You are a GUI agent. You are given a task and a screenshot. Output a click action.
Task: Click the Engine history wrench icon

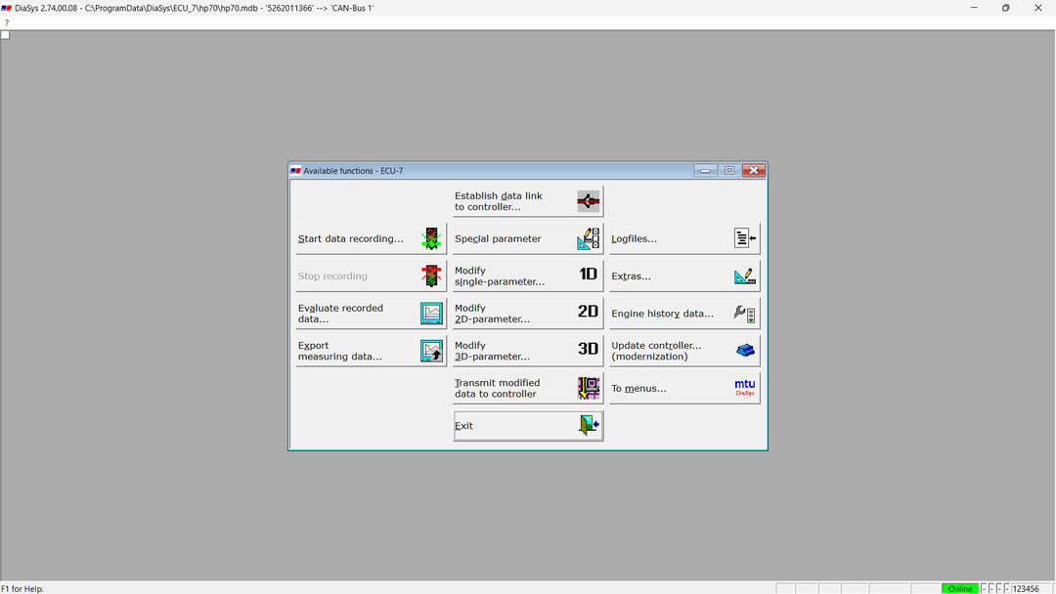745,314
